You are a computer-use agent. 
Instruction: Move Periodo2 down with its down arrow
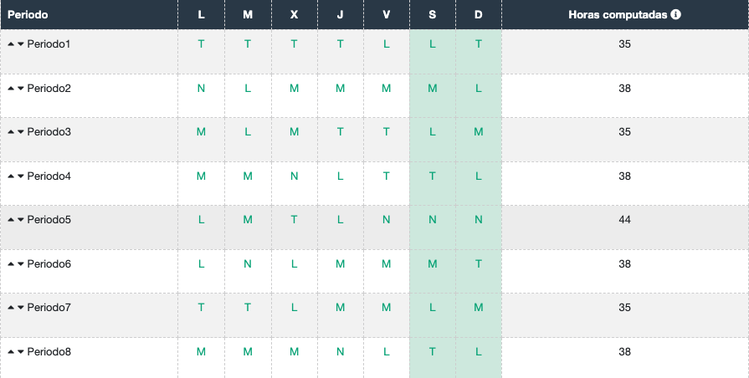coord(21,88)
